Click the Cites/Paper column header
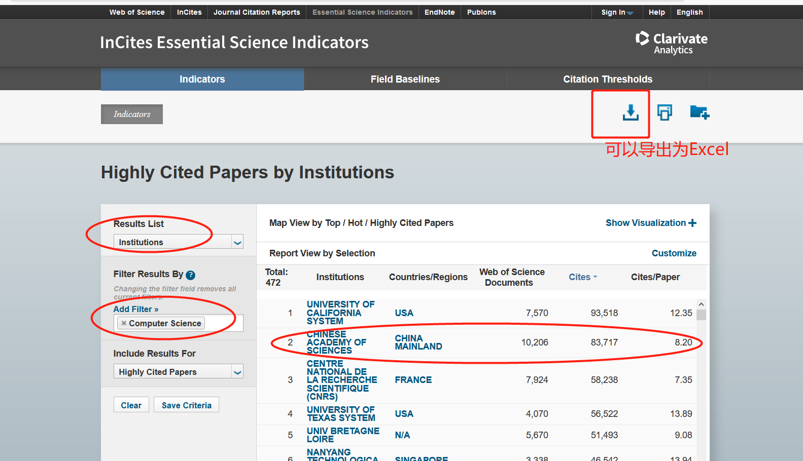The height and width of the screenshot is (461, 803). 655,277
